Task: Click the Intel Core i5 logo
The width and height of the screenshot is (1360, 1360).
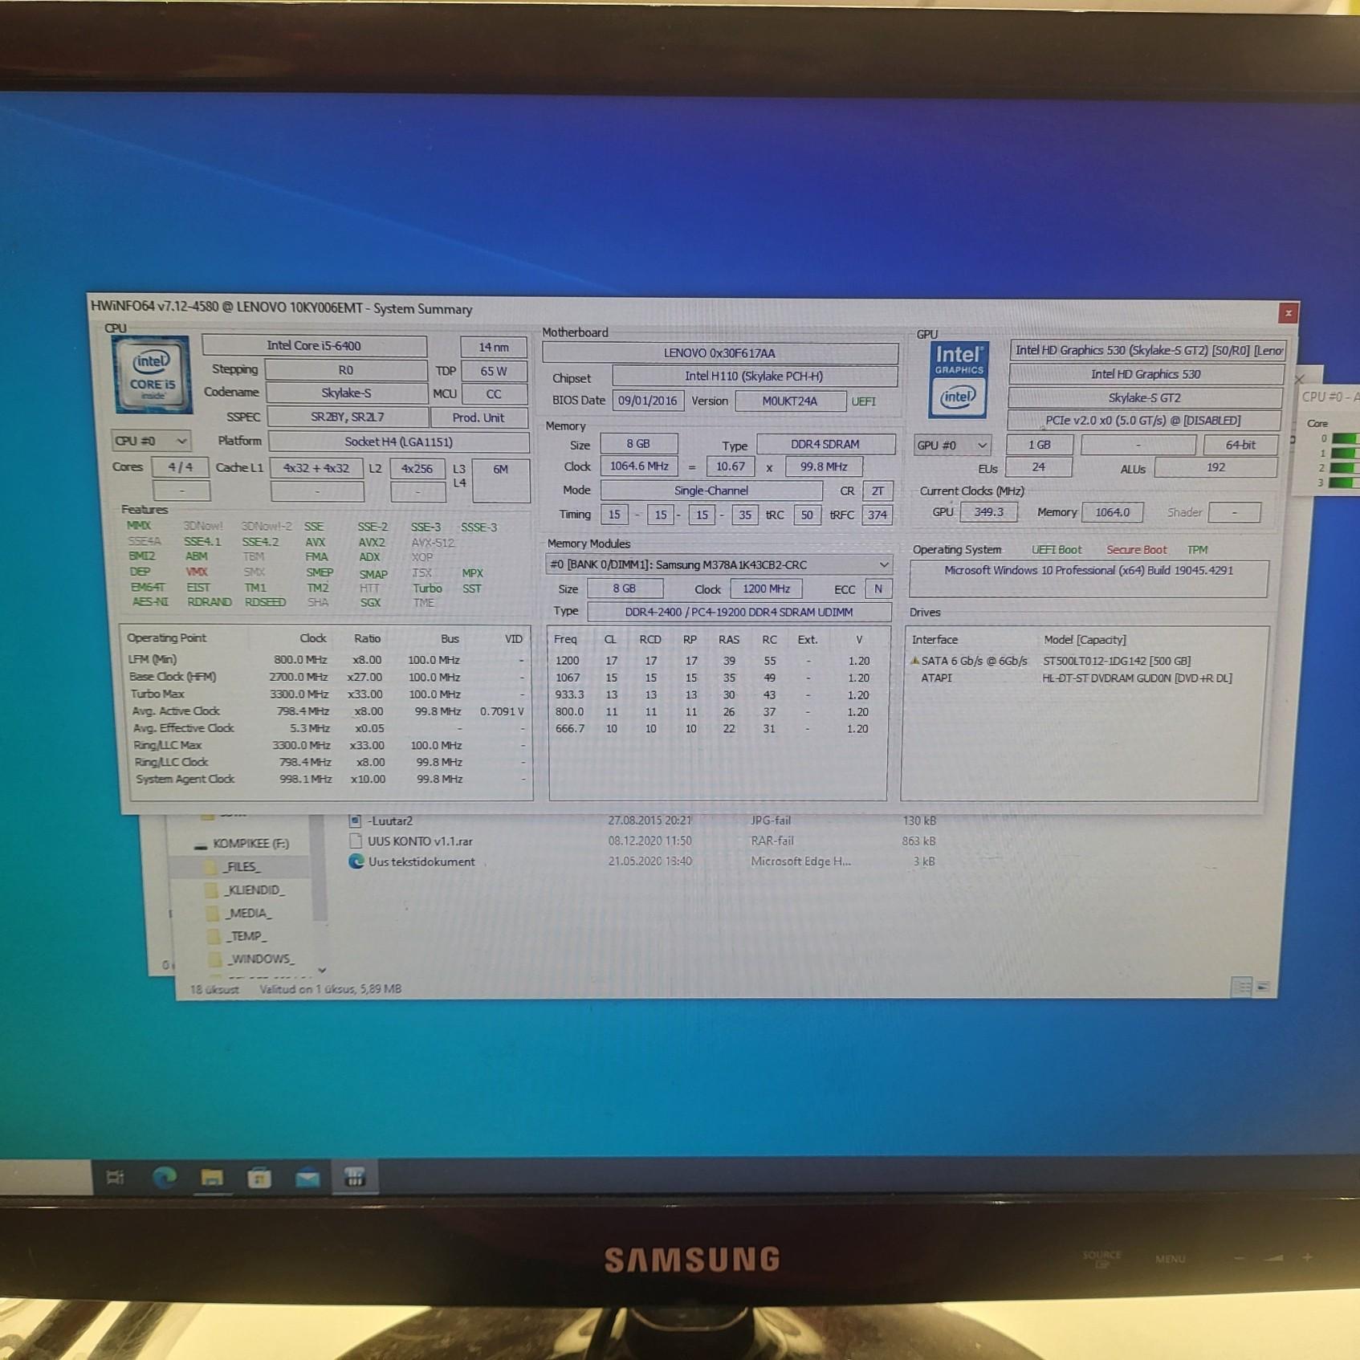Action: 153,375
